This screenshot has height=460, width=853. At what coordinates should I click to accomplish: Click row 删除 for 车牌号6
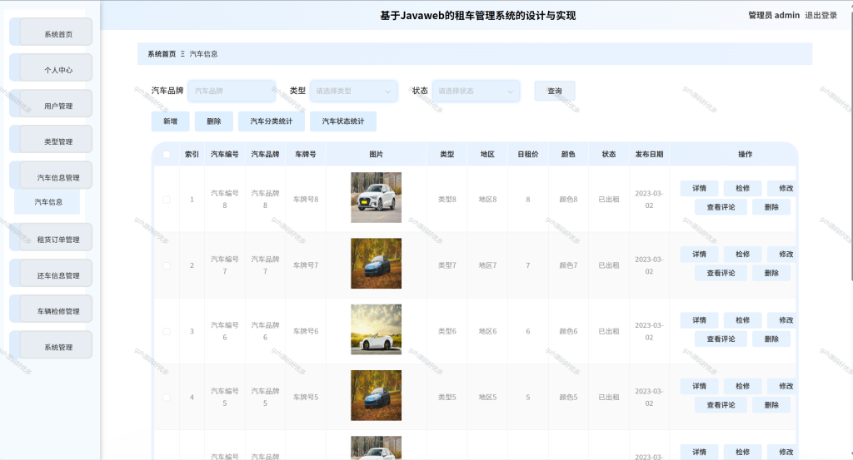pyautogui.click(x=771, y=339)
